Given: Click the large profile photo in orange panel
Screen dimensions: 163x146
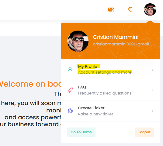Looking at the screenshot, I should coord(78,41).
